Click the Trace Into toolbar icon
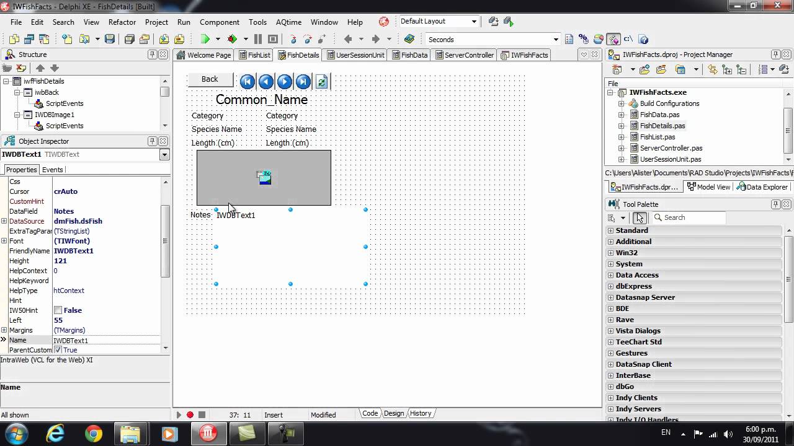This screenshot has width=794, height=446. 293,39
